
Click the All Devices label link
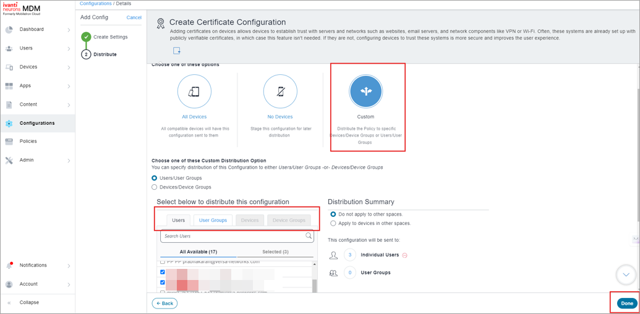tap(194, 117)
